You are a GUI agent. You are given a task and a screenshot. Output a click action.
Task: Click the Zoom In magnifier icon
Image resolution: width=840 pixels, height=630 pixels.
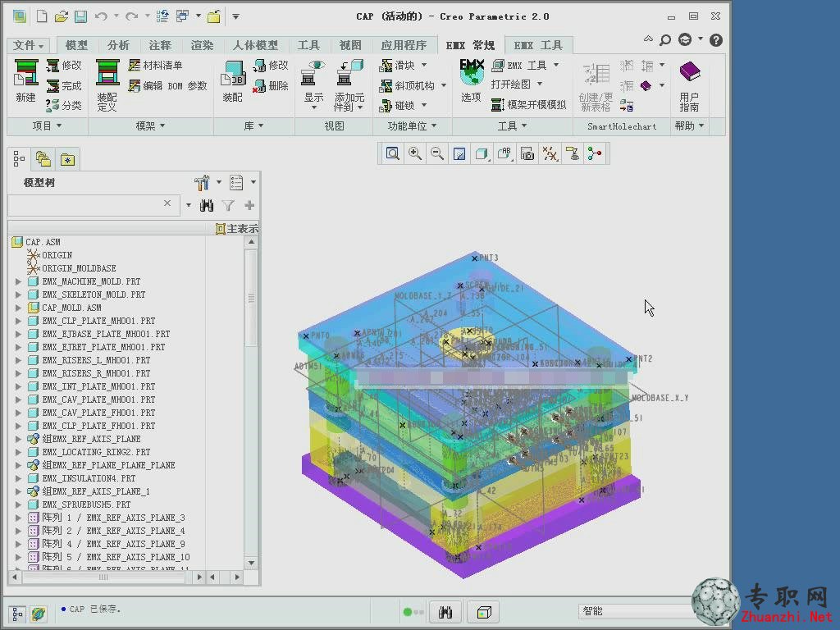[414, 154]
